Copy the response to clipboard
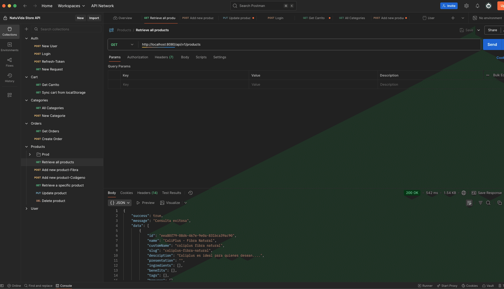Image resolution: width=504 pixels, height=289 pixels. click(499, 203)
